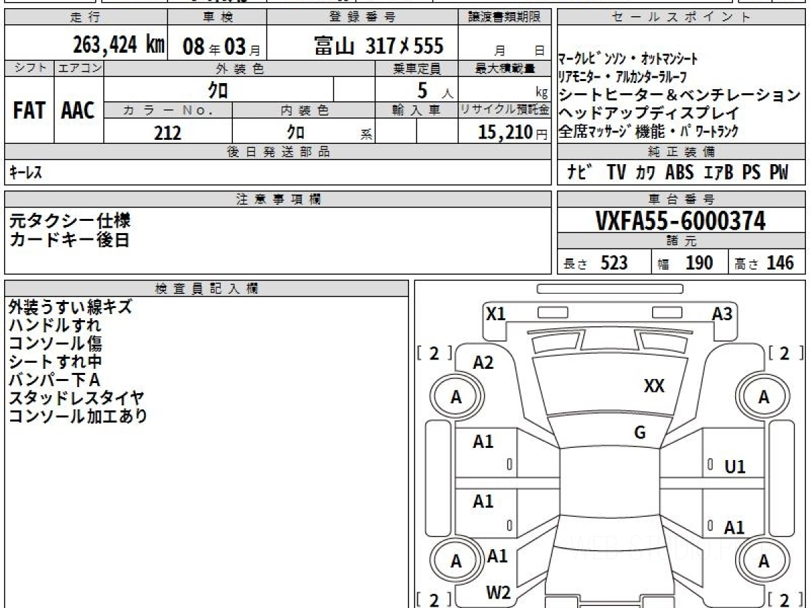Click the 登録番号 header

tap(362, 18)
